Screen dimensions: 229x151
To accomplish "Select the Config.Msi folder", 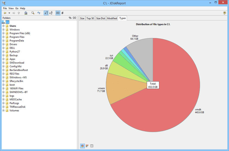I will (x=16, y=66).
